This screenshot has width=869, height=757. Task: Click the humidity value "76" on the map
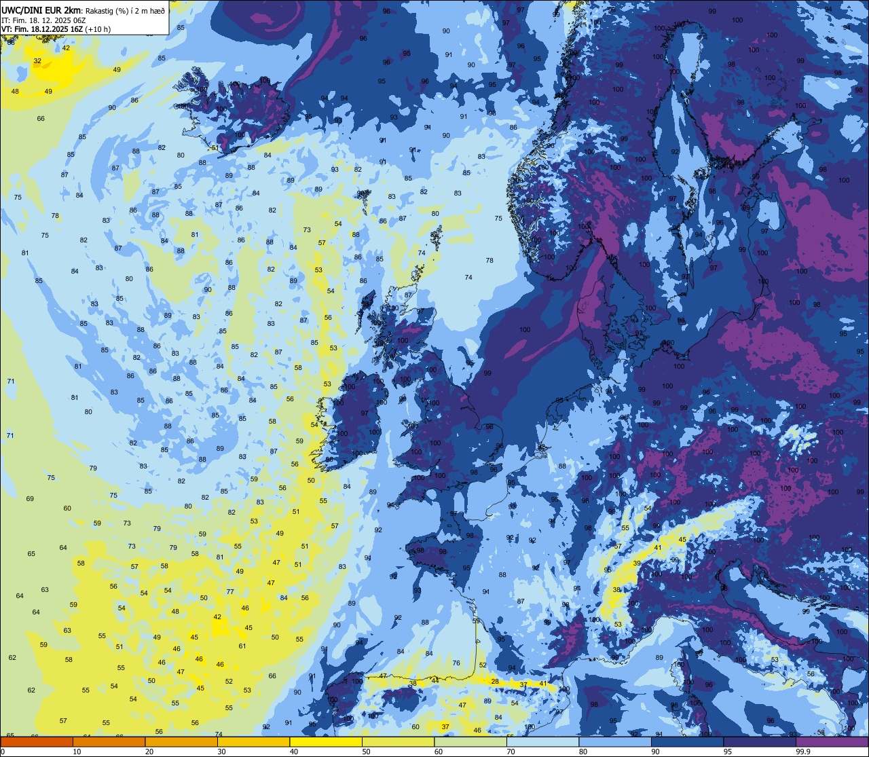[456, 663]
